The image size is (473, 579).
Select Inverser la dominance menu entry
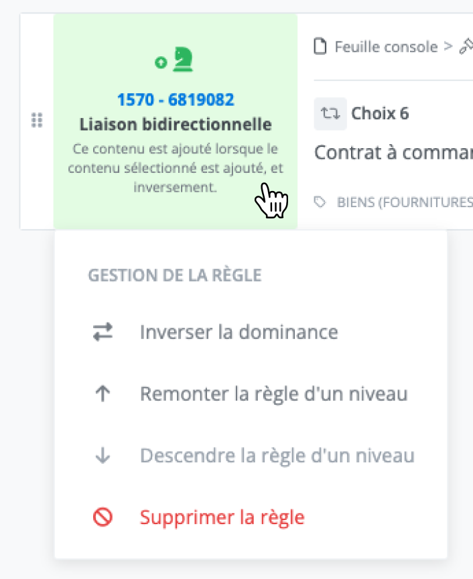[251, 332]
